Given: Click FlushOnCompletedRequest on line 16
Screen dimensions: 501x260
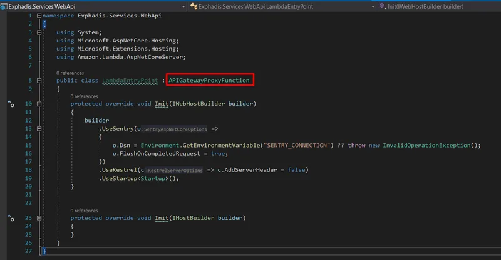Looking at the screenshot, I should point(160,154).
